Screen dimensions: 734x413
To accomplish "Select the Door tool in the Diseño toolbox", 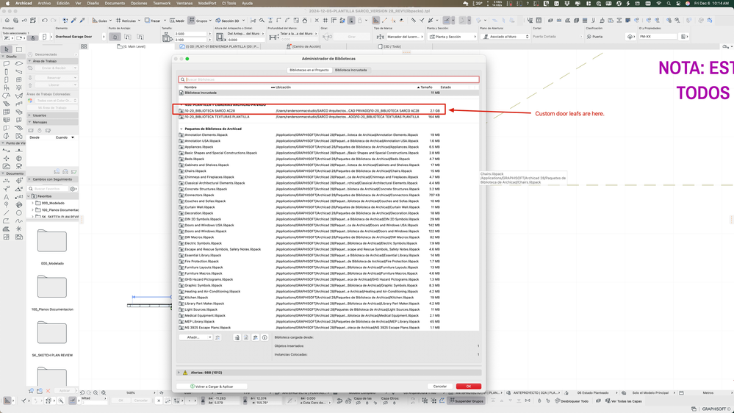I will pyautogui.click(x=7, y=79).
